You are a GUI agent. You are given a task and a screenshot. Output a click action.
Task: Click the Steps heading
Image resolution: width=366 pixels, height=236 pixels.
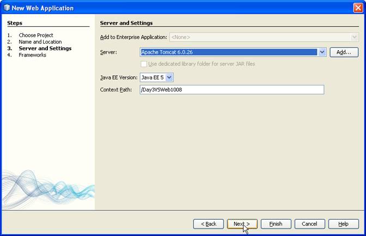coord(15,23)
